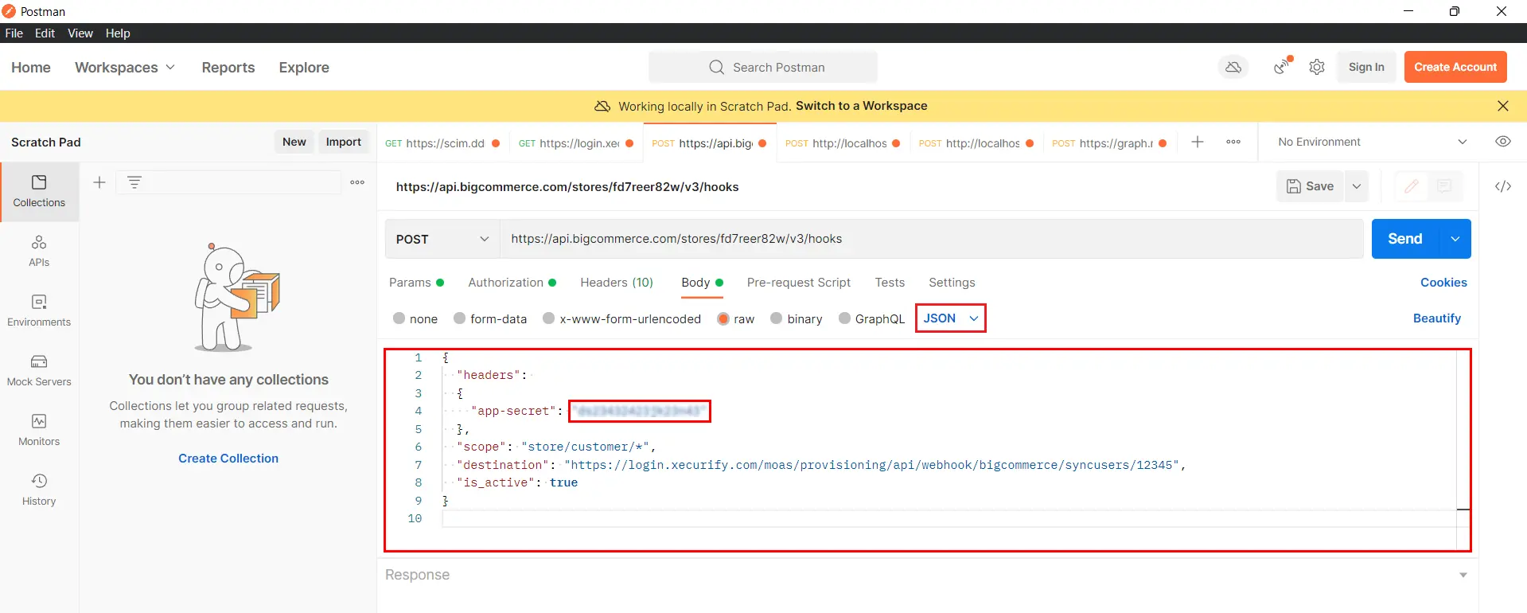Screen dimensions: 1527x613
Task: Switch to GET https://scim.dd request tab
Action: (442, 143)
